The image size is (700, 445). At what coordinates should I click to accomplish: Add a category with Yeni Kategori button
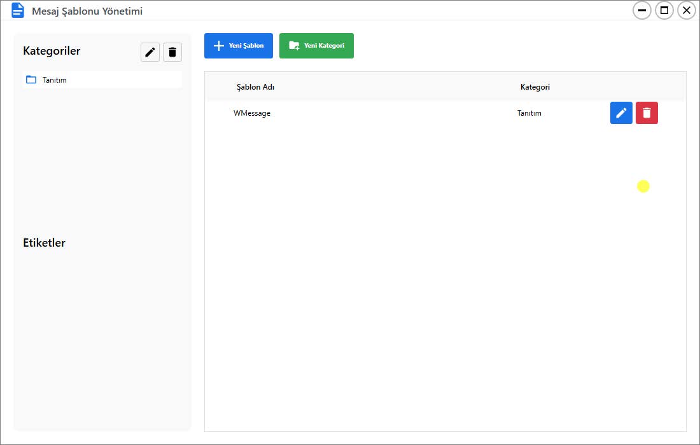coord(316,46)
